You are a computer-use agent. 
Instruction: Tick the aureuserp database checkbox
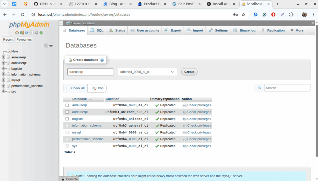(67, 105)
